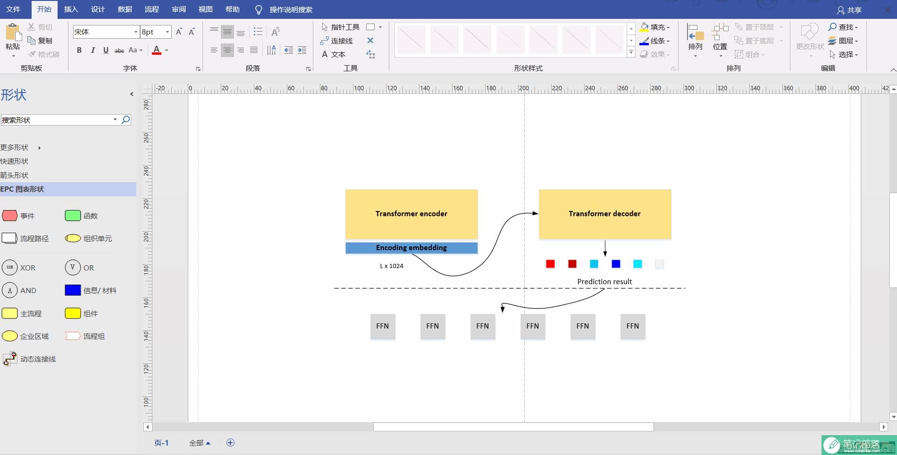This screenshot has height=455, width=897.
Task: Click the Cut (剪切) scissors icon
Action: coord(31,27)
